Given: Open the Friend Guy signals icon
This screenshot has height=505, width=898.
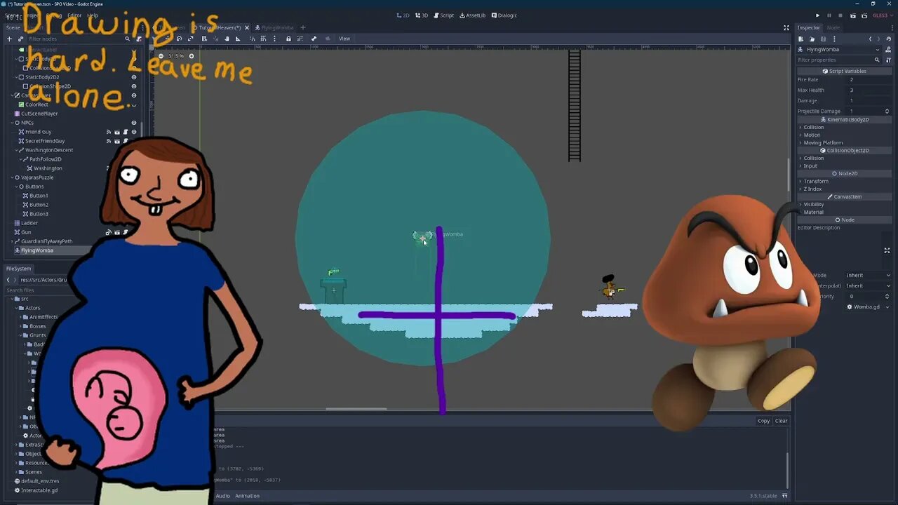Looking at the screenshot, I should click(109, 132).
